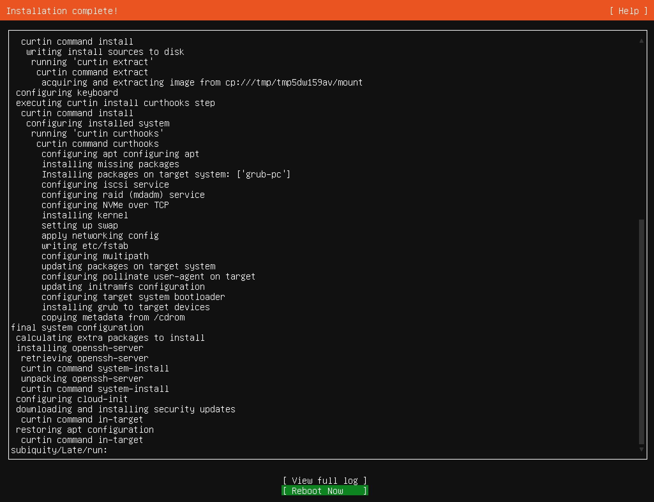654x502 pixels.
Task: Click scroll up arrow in log pane
Action: click(641, 41)
